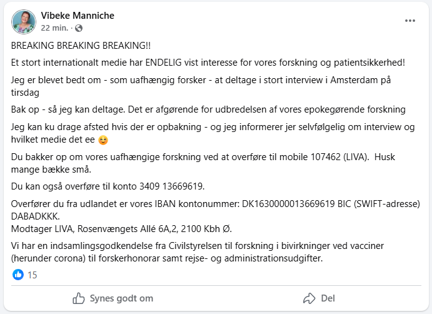This screenshot has width=432, height=314.
Task: Click the smiling emoji in the post
Action: [x=103, y=140]
